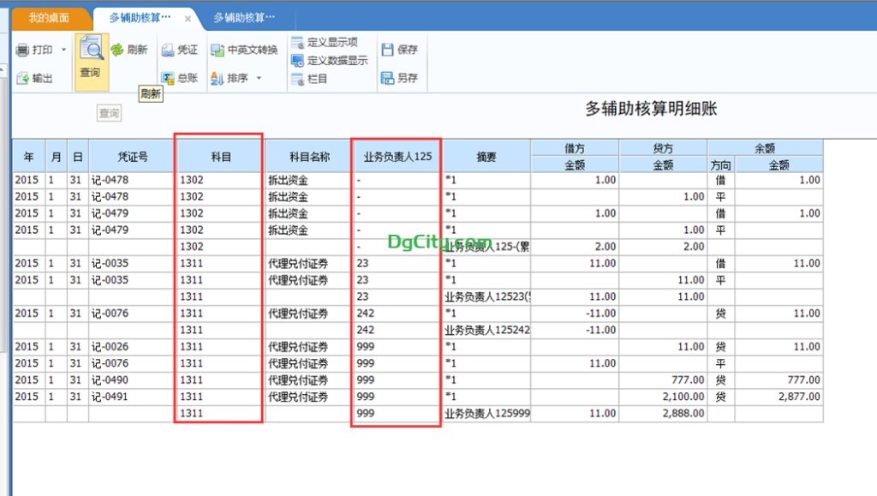Click the 输出 (Export) icon
Screen dimensions: 877x496
(23, 78)
